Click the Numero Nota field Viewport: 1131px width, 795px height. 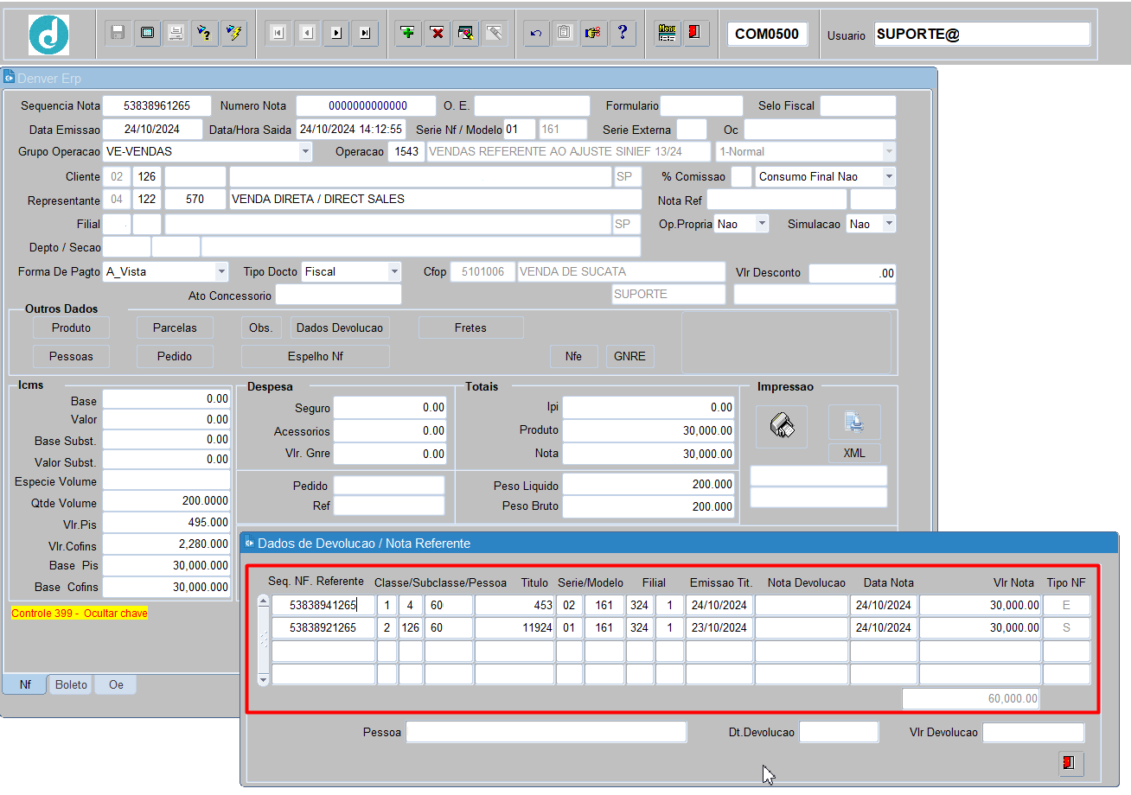[366, 106]
